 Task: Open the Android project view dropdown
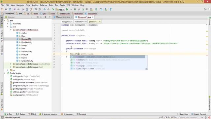point(18,17)
